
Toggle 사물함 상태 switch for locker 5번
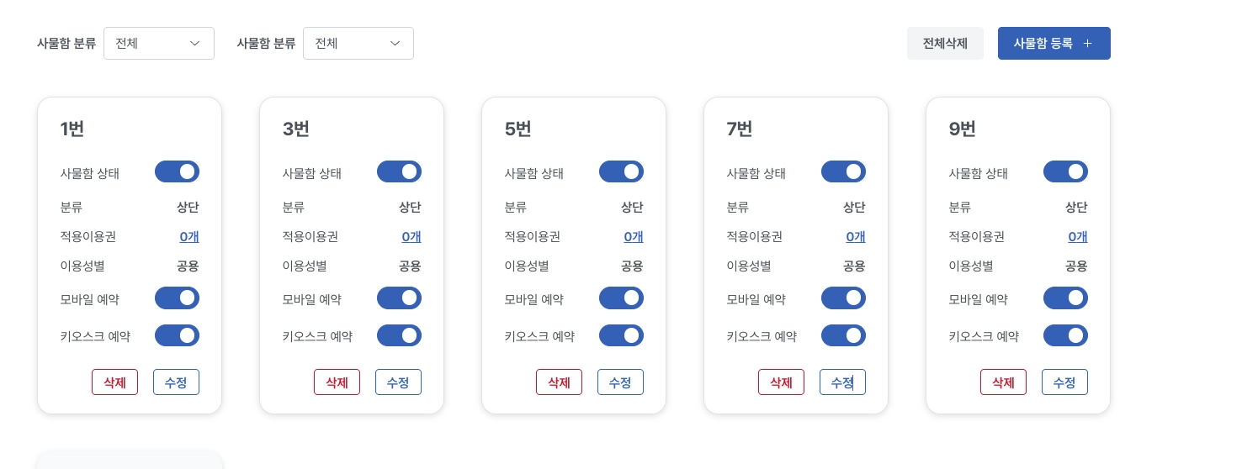click(x=621, y=172)
